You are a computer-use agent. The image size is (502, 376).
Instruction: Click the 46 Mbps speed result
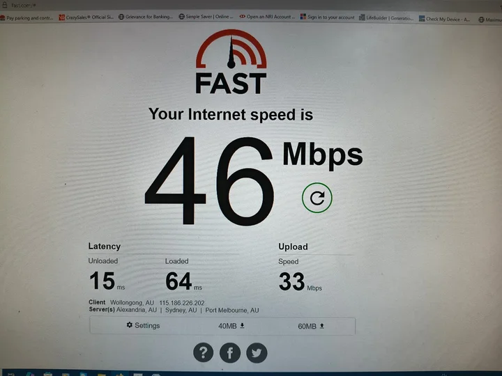click(x=254, y=180)
